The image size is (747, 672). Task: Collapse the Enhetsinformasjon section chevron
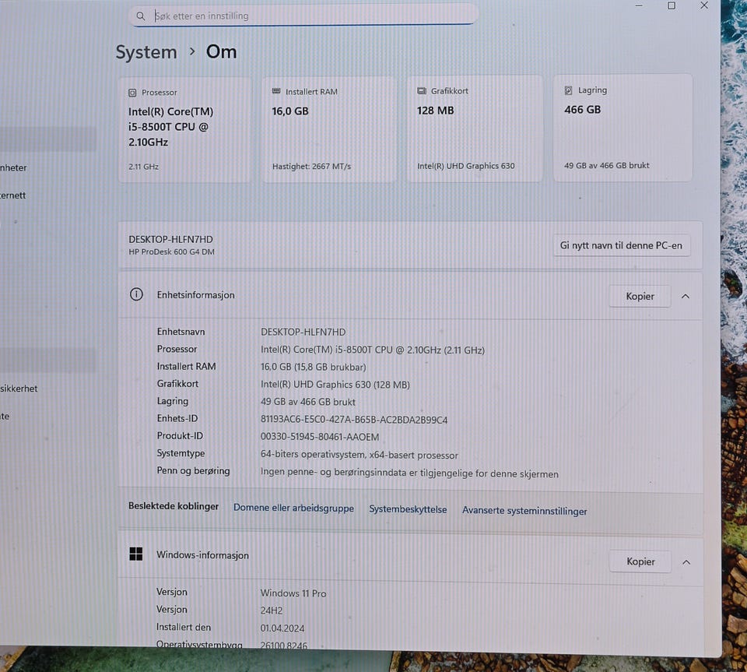tap(686, 297)
